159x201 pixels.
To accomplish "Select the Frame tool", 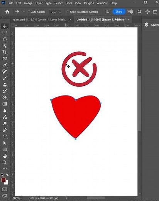I will coord(5,59).
